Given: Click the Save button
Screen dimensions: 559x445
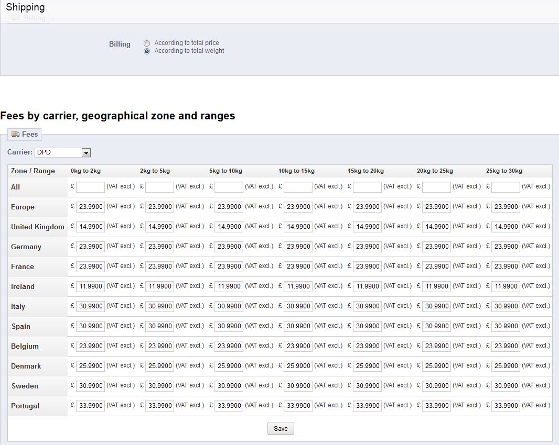Looking at the screenshot, I should pos(281,429).
